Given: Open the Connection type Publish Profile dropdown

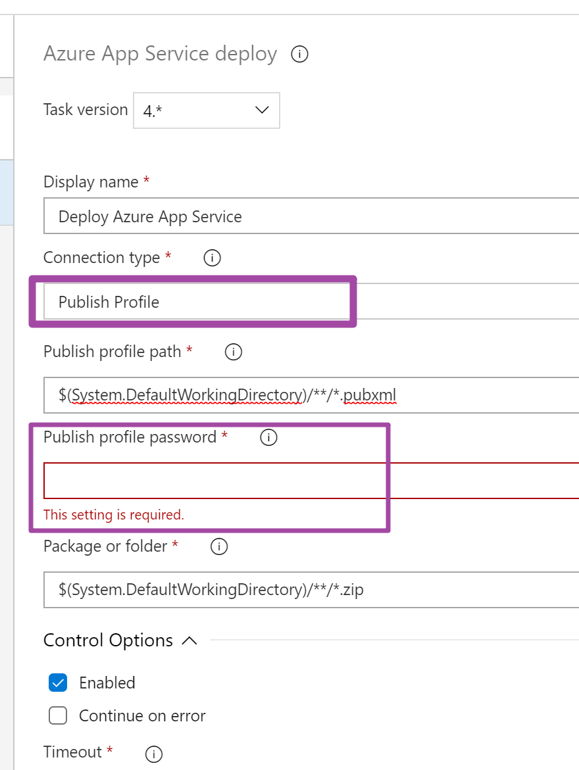Looking at the screenshot, I should pos(309,302).
